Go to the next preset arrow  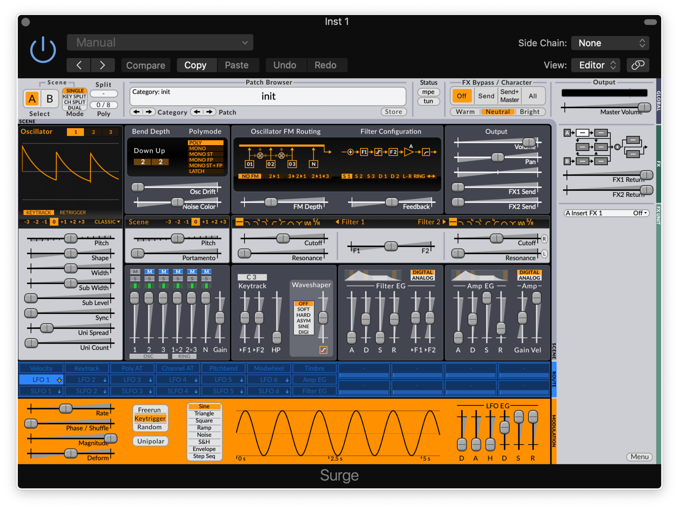pyautogui.click(x=103, y=65)
